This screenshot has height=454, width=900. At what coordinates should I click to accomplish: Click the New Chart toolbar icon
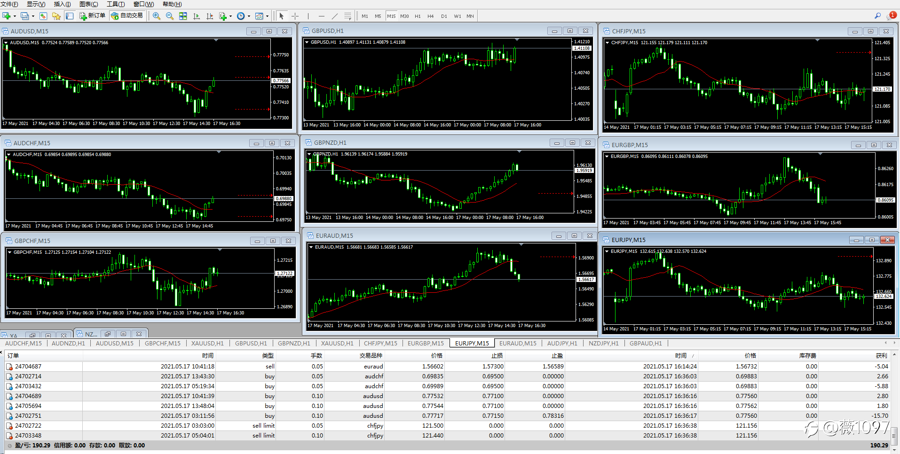(x=7, y=16)
